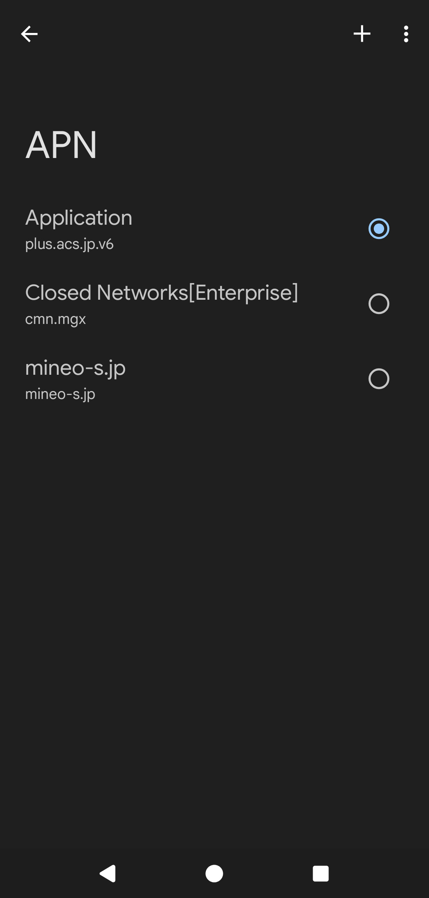
Task: Open recent apps with the square button
Action: click(x=321, y=873)
